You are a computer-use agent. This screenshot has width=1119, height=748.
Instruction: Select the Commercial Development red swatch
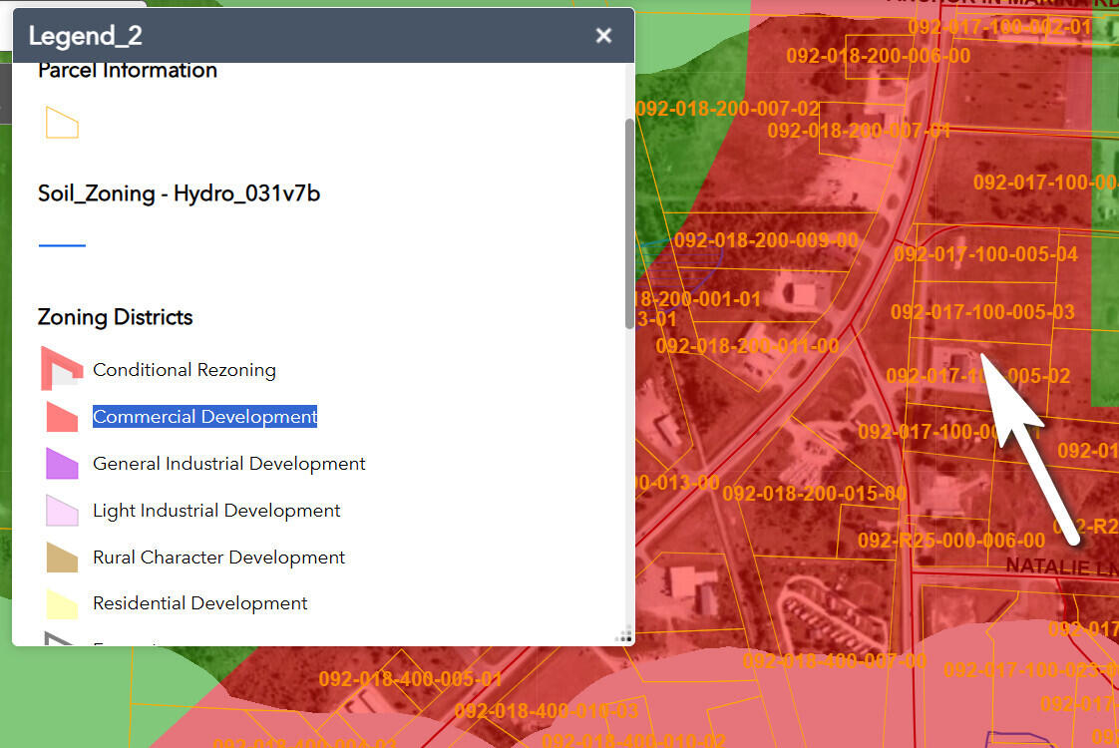(62, 417)
